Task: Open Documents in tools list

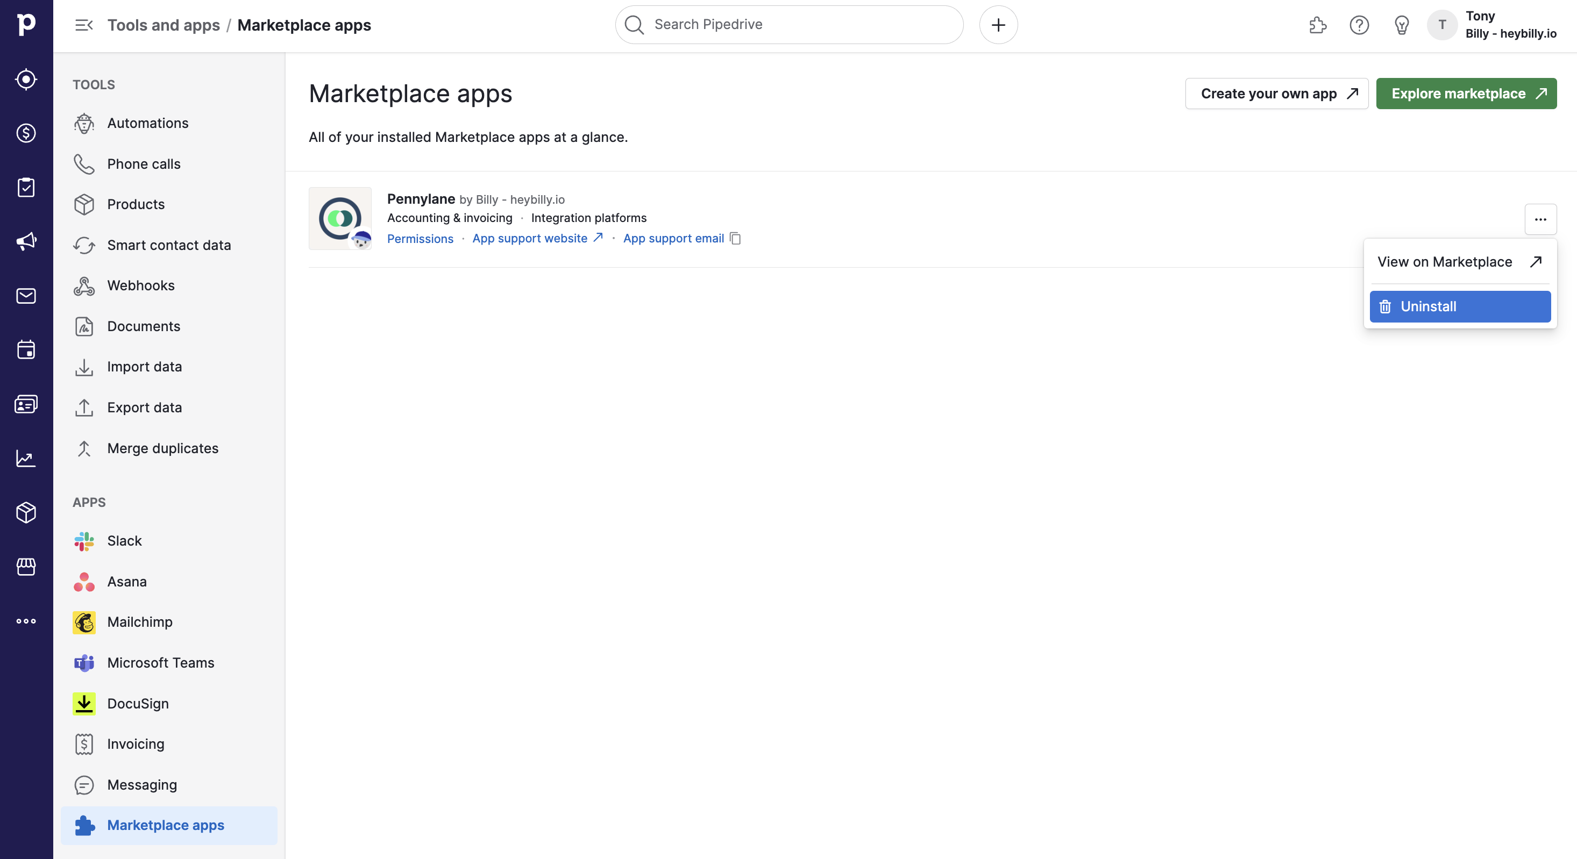Action: pyautogui.click(x=169, y=327)
